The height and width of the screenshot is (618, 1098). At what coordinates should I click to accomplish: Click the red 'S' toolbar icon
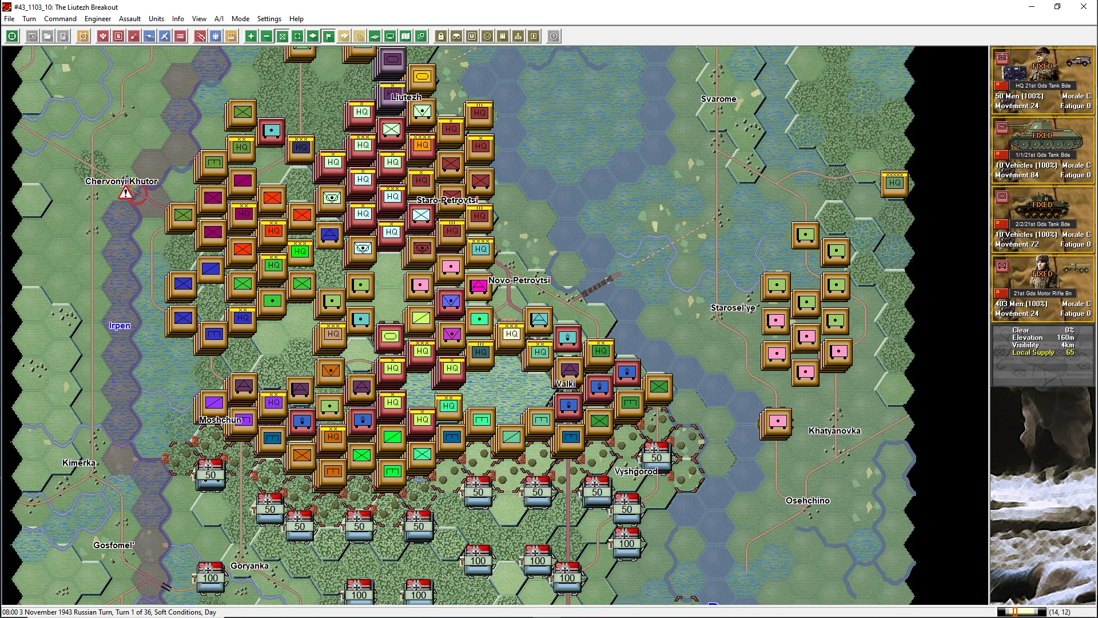(118, 37)
